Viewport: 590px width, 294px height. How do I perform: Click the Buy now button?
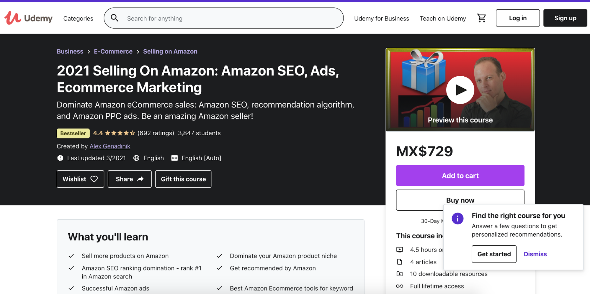click(460, 200)
